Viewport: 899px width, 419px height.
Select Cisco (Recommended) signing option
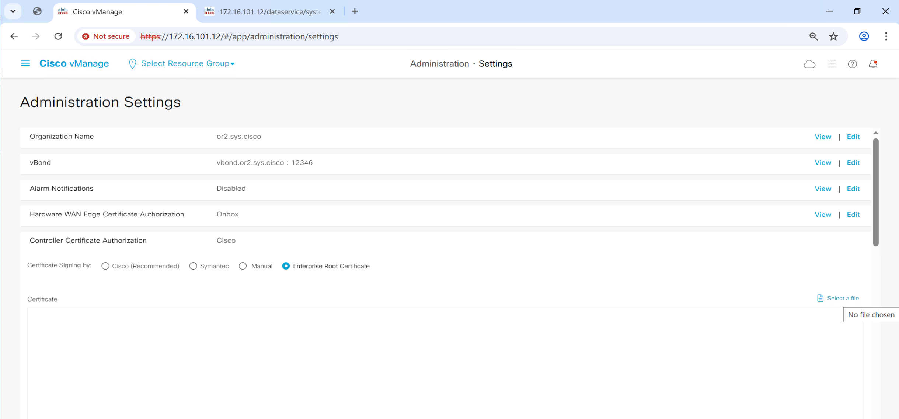[x=105, y=266]
